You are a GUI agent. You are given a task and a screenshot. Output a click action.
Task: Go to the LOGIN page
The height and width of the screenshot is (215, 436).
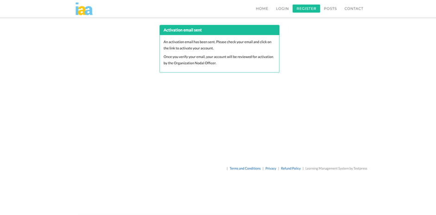click(282, 9)
